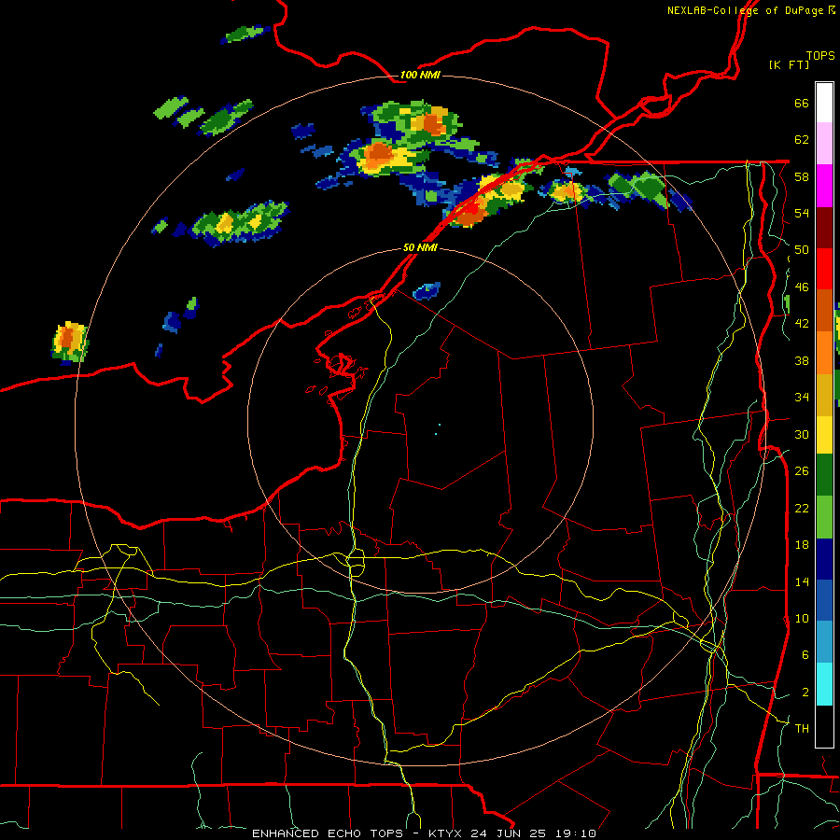
Task: Select the 50 NMI range ring label
Action: pos(420,247)
